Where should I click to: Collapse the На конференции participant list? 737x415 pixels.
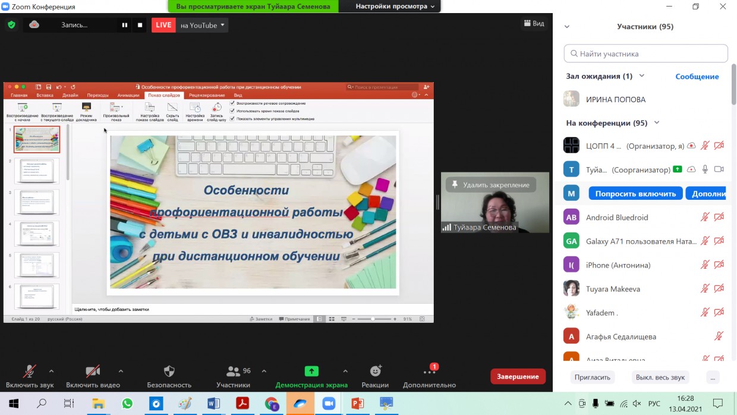657,123
